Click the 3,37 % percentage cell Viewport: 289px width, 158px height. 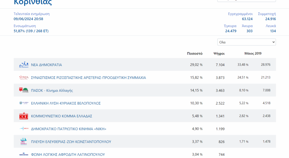click(x=197, y=142)
